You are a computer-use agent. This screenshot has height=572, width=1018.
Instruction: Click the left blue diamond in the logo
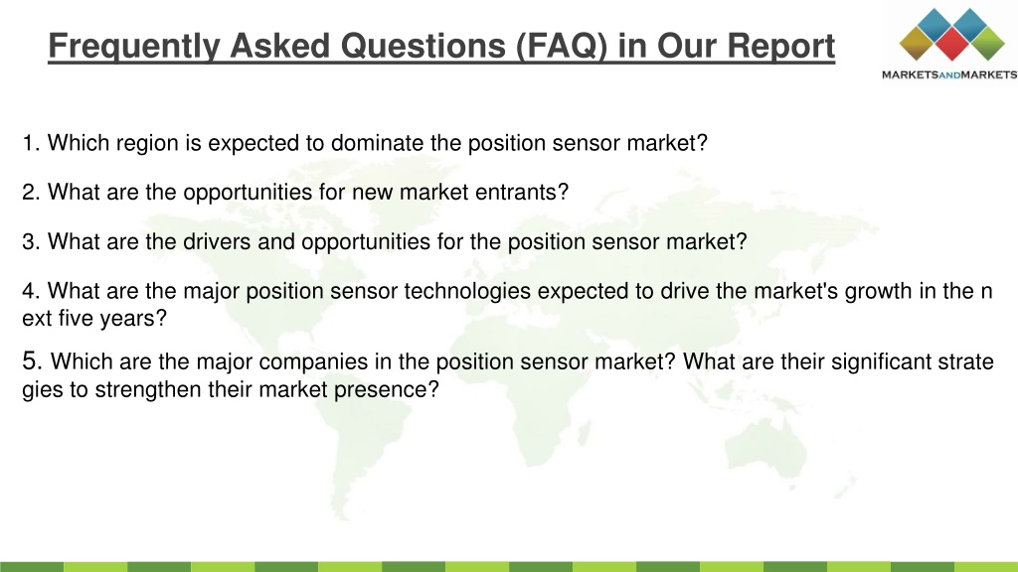934,25
